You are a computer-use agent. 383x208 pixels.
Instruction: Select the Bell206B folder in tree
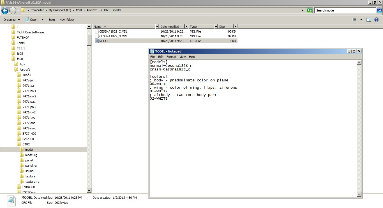28,139
